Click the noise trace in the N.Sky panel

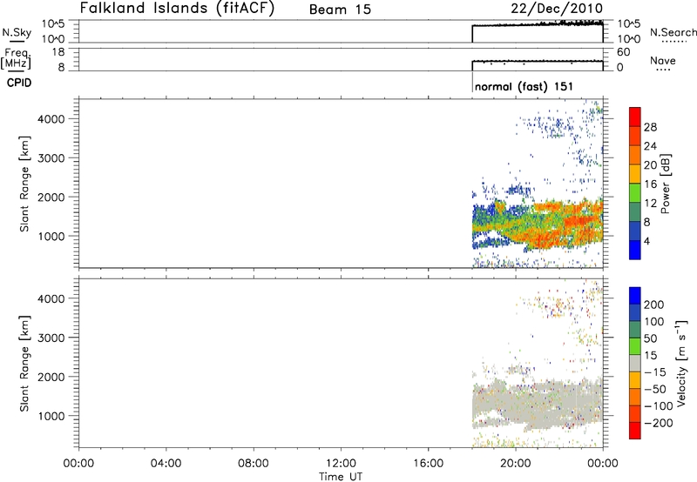click(538, 25)
